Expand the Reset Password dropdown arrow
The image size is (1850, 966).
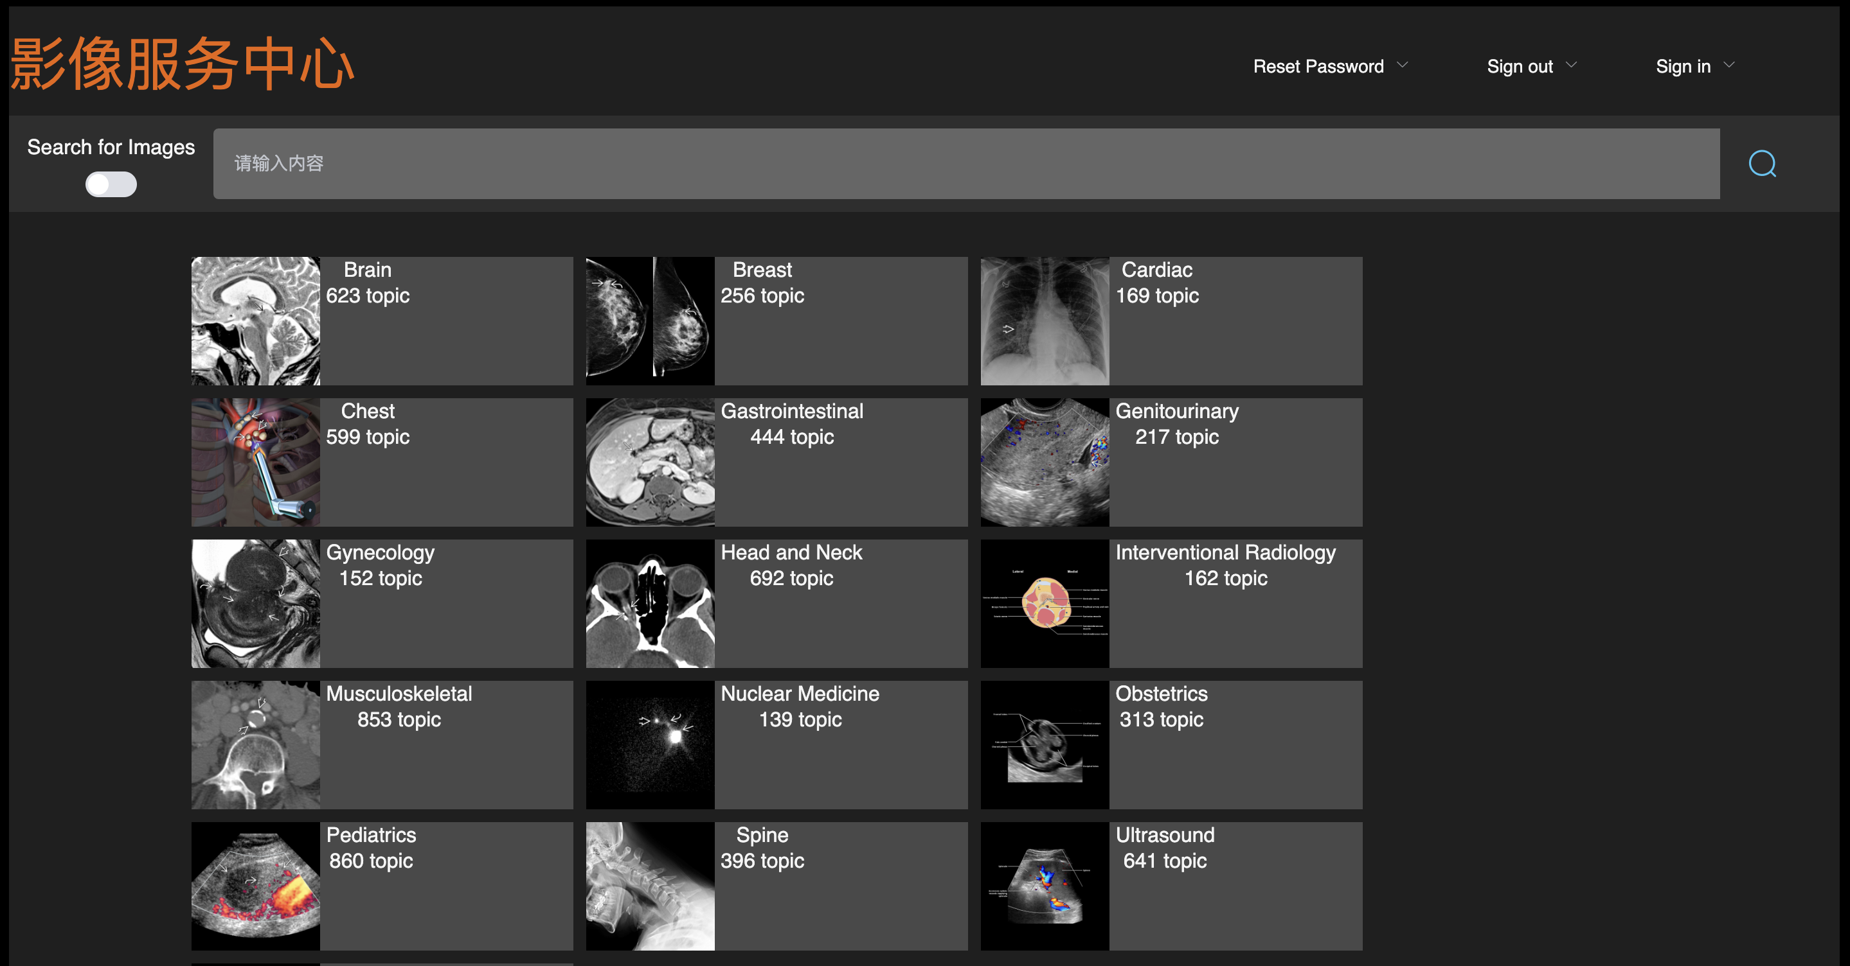point(1402,66)
